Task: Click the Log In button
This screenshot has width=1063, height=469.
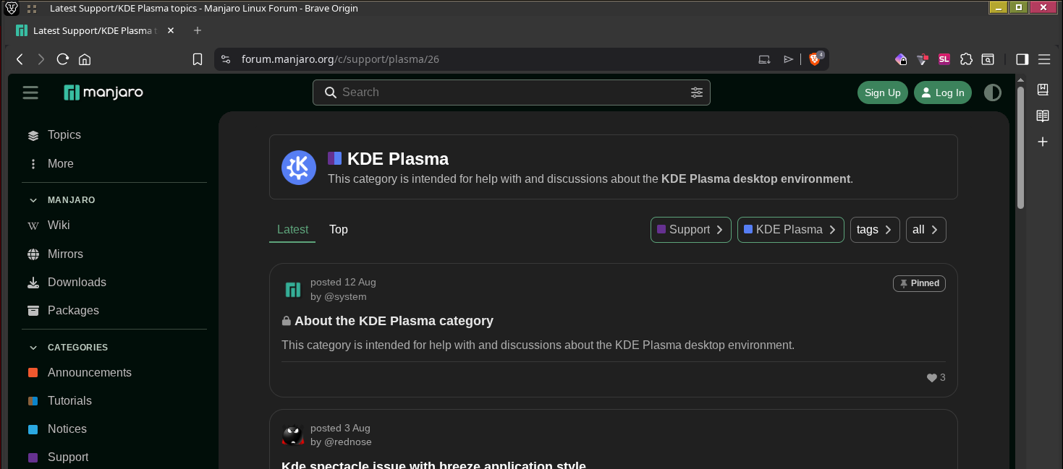Action: click(x=943, y=92)
